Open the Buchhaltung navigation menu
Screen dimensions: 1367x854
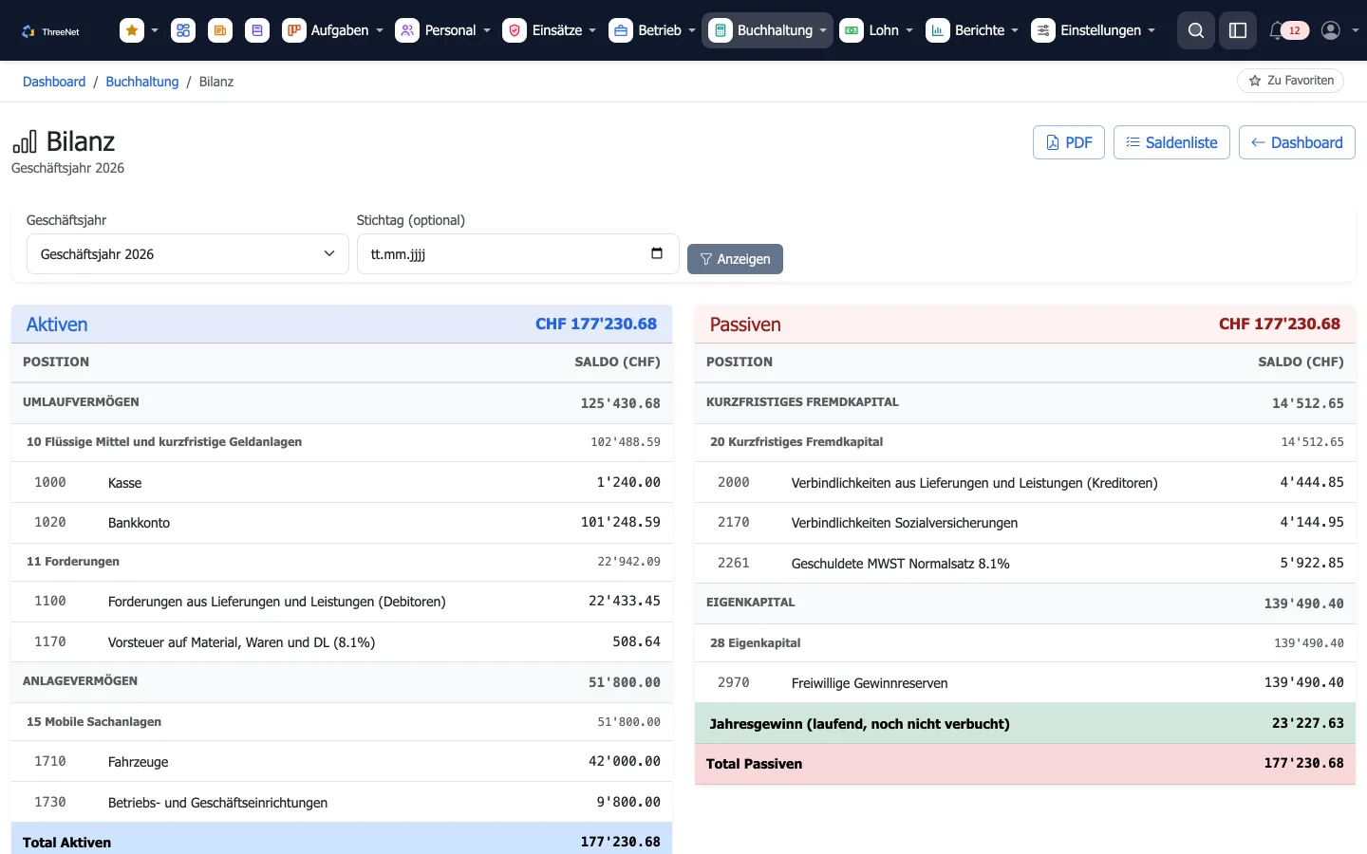768,30
